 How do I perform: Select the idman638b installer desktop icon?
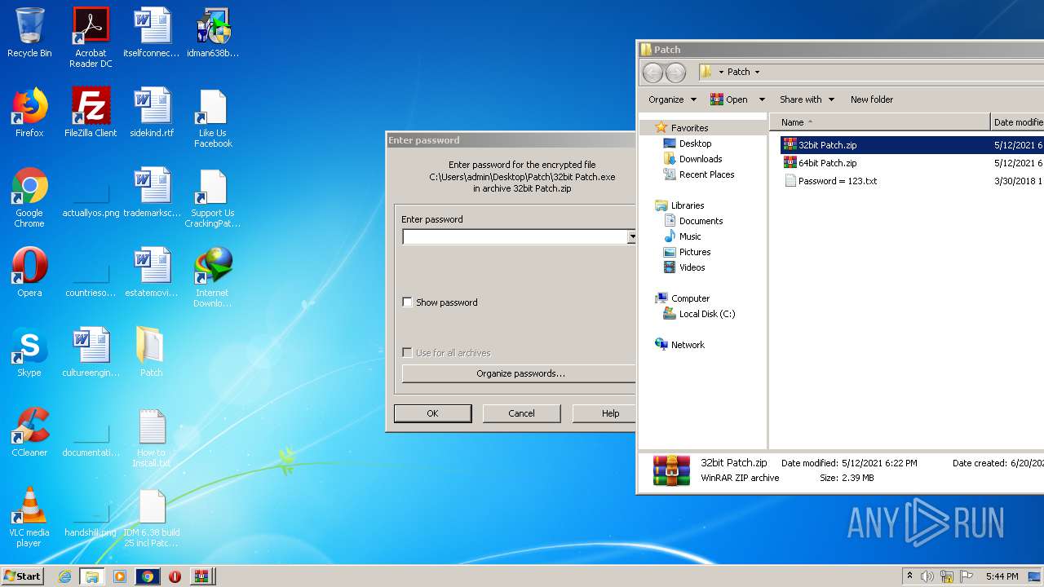click(212, 33)
